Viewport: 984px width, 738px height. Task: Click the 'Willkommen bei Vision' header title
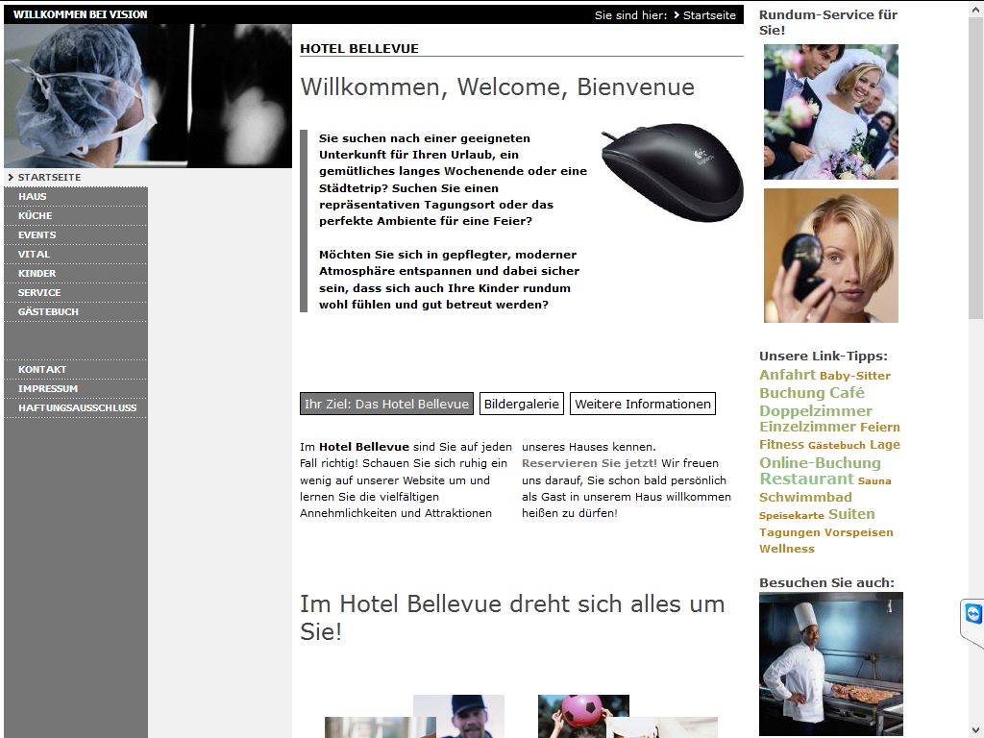pos(81,14)
